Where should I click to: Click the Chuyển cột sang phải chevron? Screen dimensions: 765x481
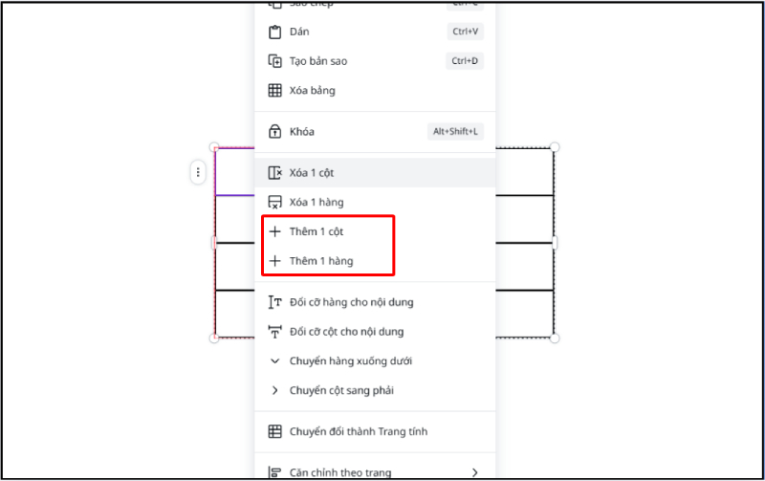coord(274,390)
